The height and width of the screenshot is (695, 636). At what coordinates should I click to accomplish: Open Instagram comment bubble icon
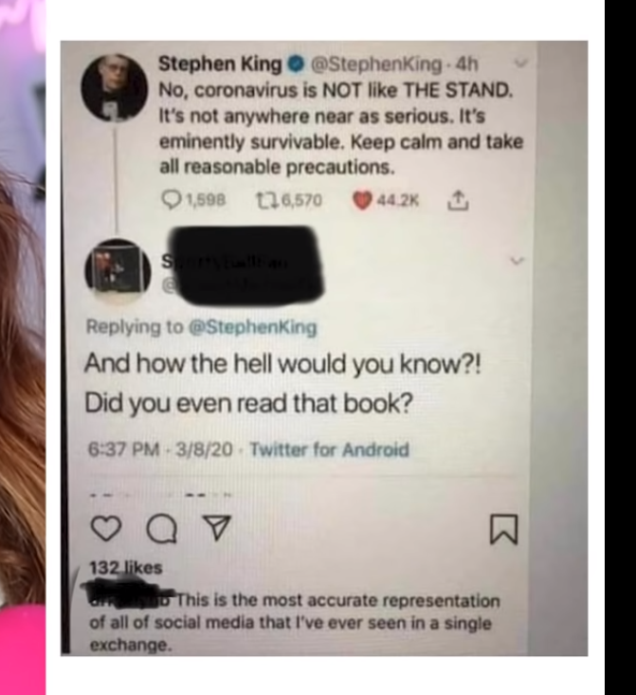tap(162, 529)
